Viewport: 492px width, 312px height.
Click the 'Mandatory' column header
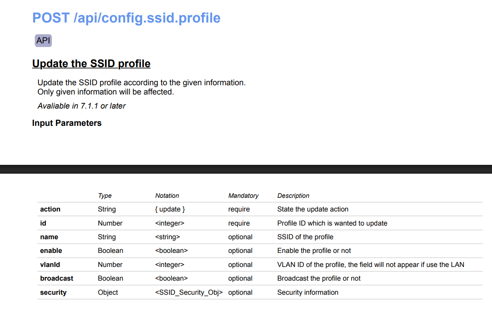[x=243, y=196]
